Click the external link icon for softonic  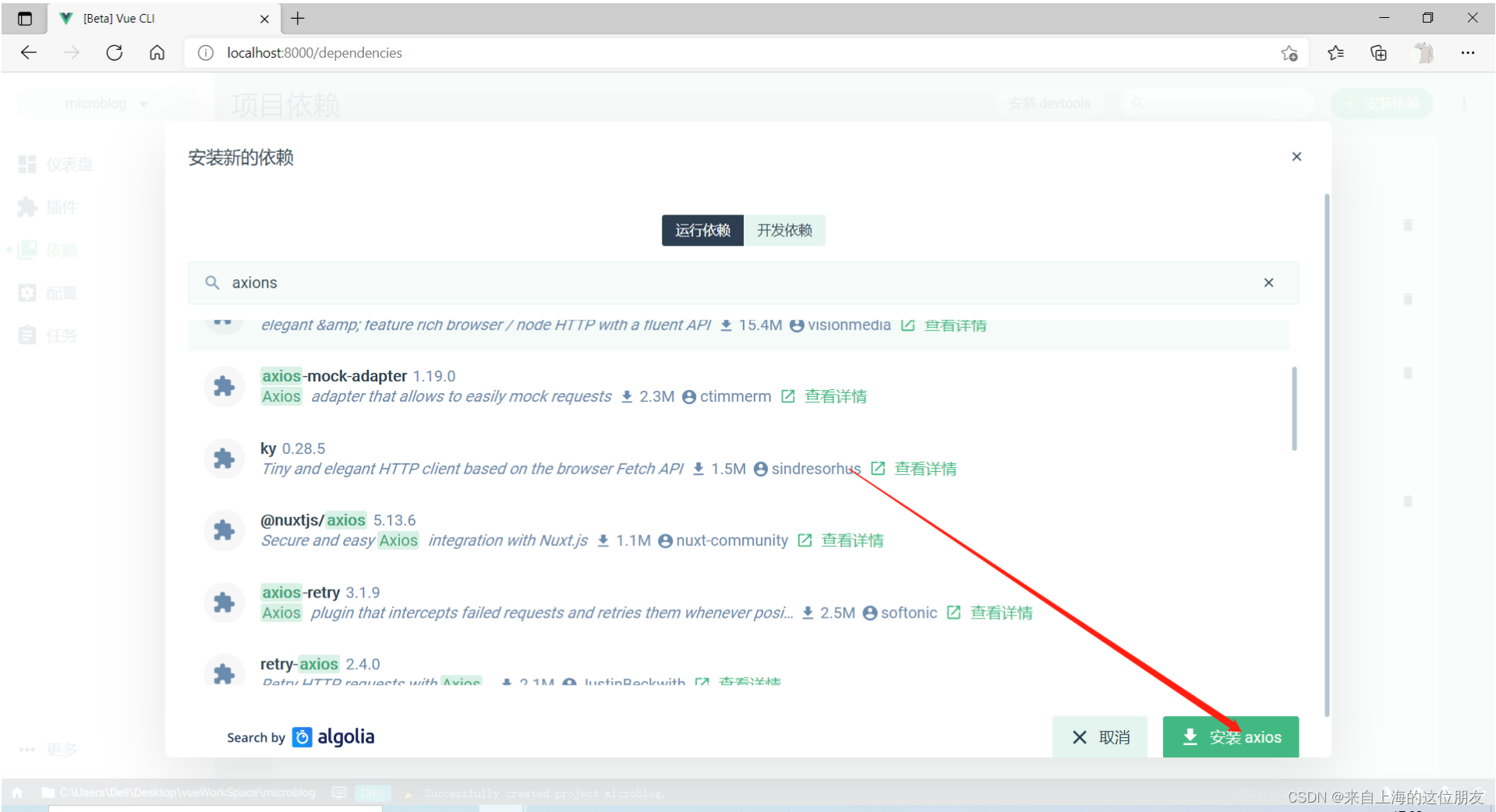coord(953,613)
